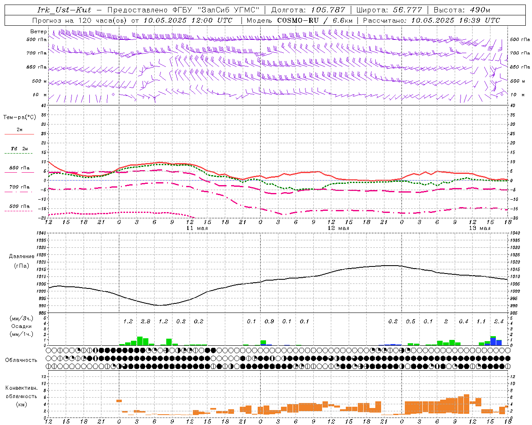Click the calculation time 10.05.2025 16:39 UTC
Image resolution: width=532 pixels, height=425 pixels.
(x=456, y=20)
